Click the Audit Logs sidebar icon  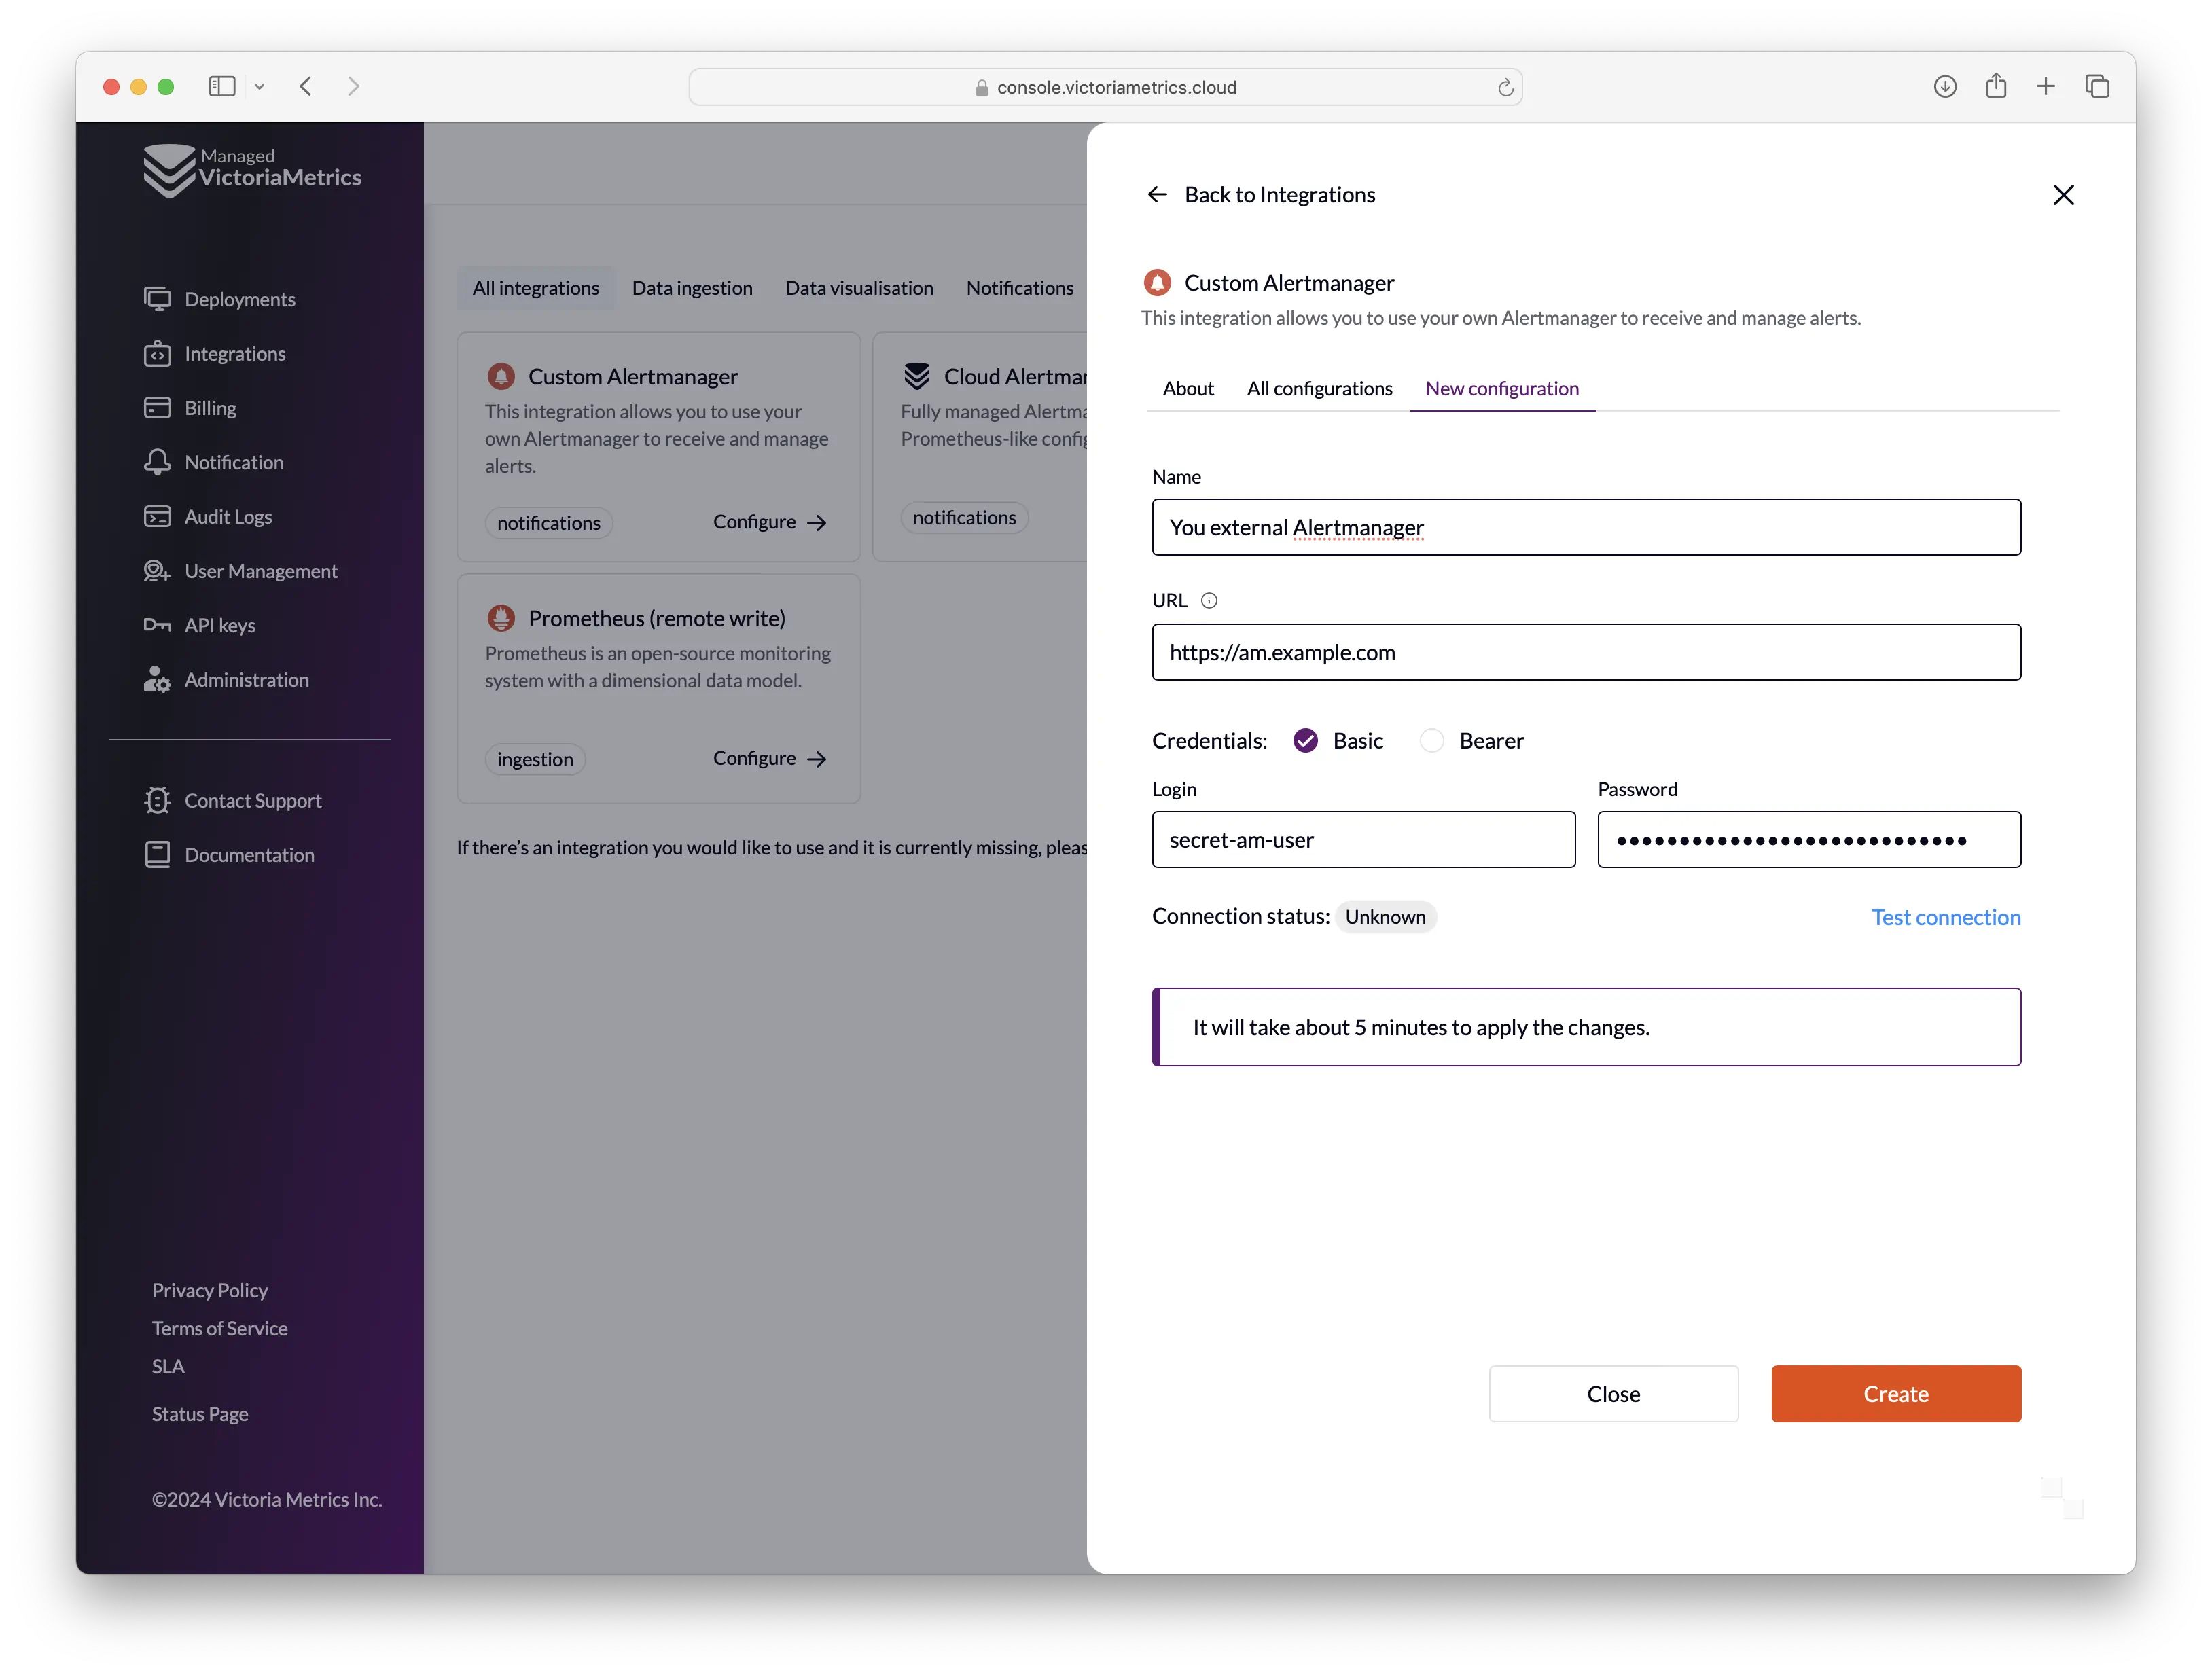(x=157, y=516)
